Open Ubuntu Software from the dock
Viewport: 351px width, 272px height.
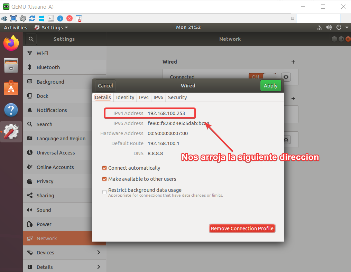pos(11,88)
